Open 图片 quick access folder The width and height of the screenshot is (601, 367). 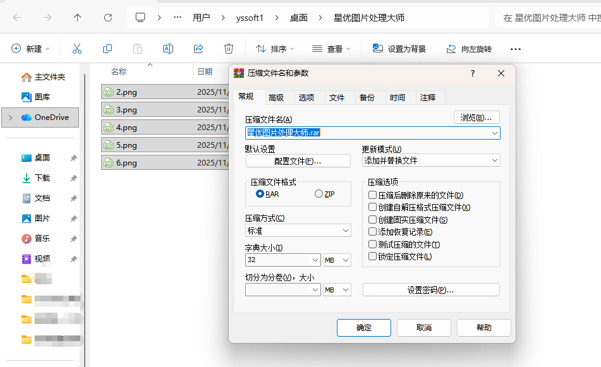(35, 219)
